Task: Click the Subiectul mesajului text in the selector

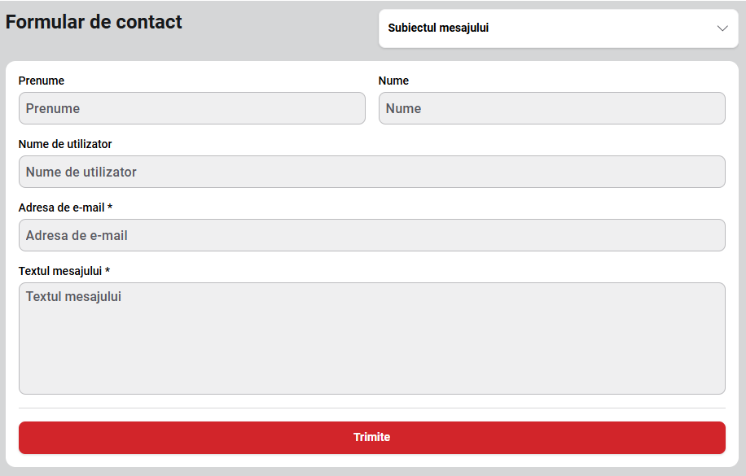Action: (438, 28)
